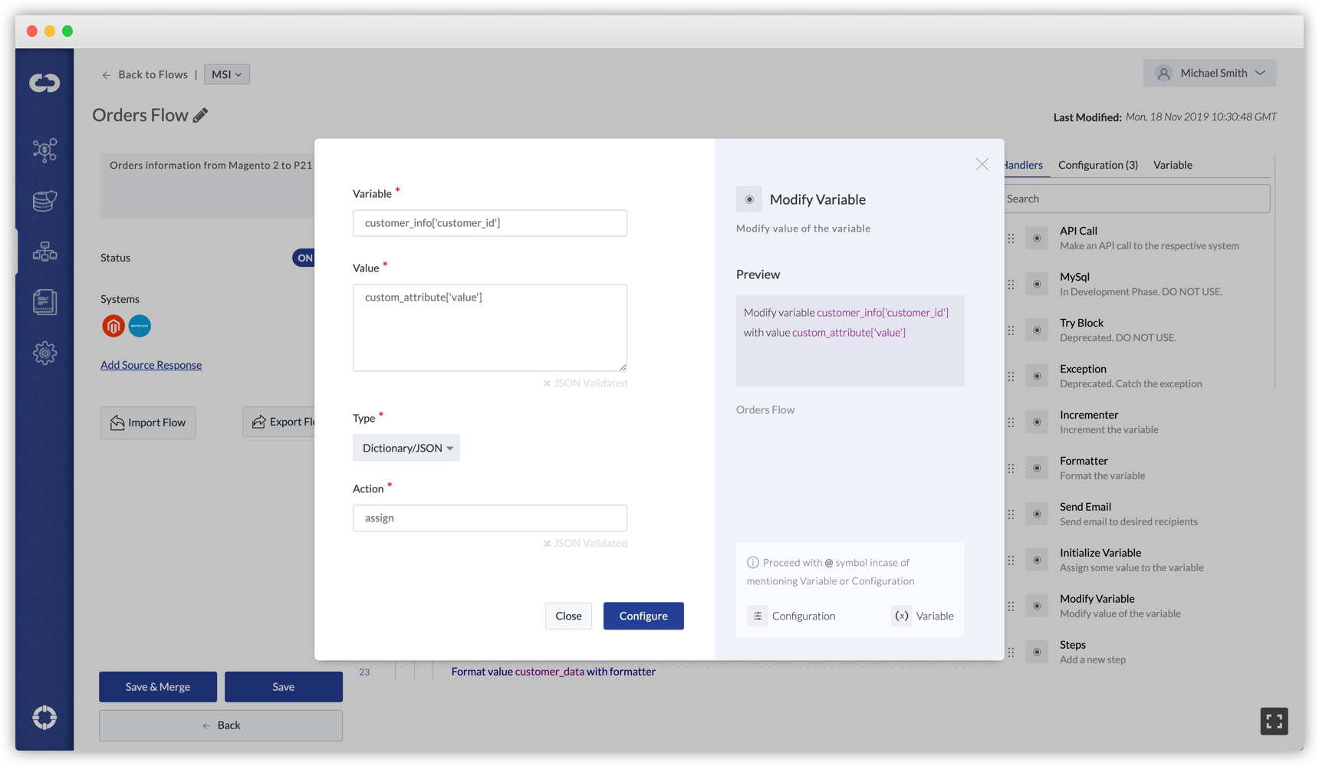
Task: Open the settings gear in sidebar
Action: [44, 353]
